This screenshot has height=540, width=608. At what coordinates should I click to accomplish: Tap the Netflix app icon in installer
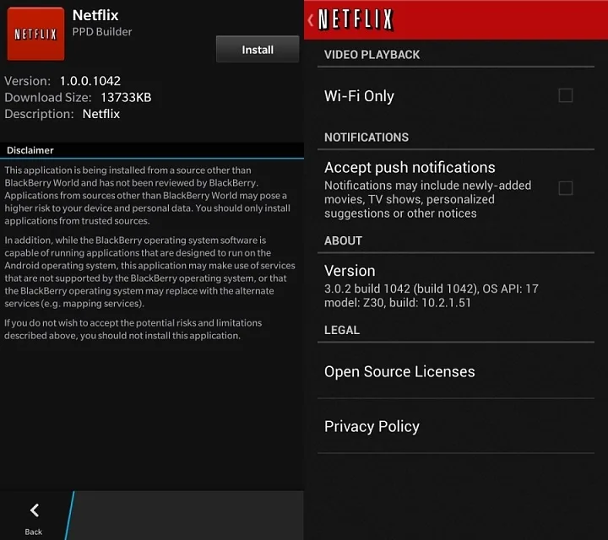pyautogui.click(x=35, y=34)
